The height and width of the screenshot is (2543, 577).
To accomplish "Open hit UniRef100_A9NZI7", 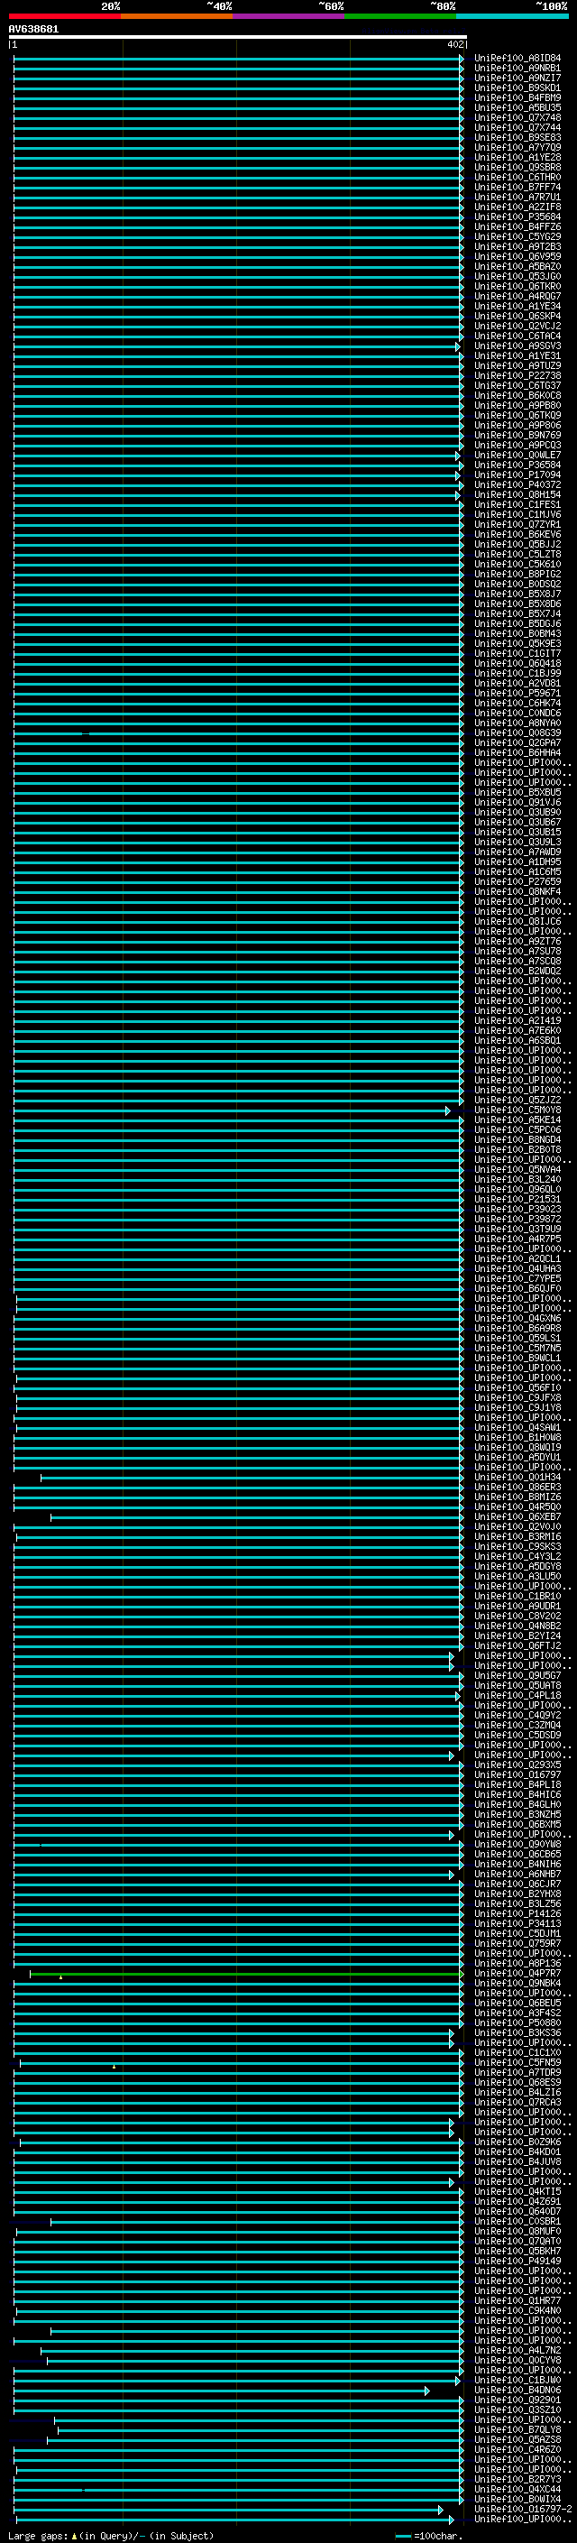I will tap(517, 79).
